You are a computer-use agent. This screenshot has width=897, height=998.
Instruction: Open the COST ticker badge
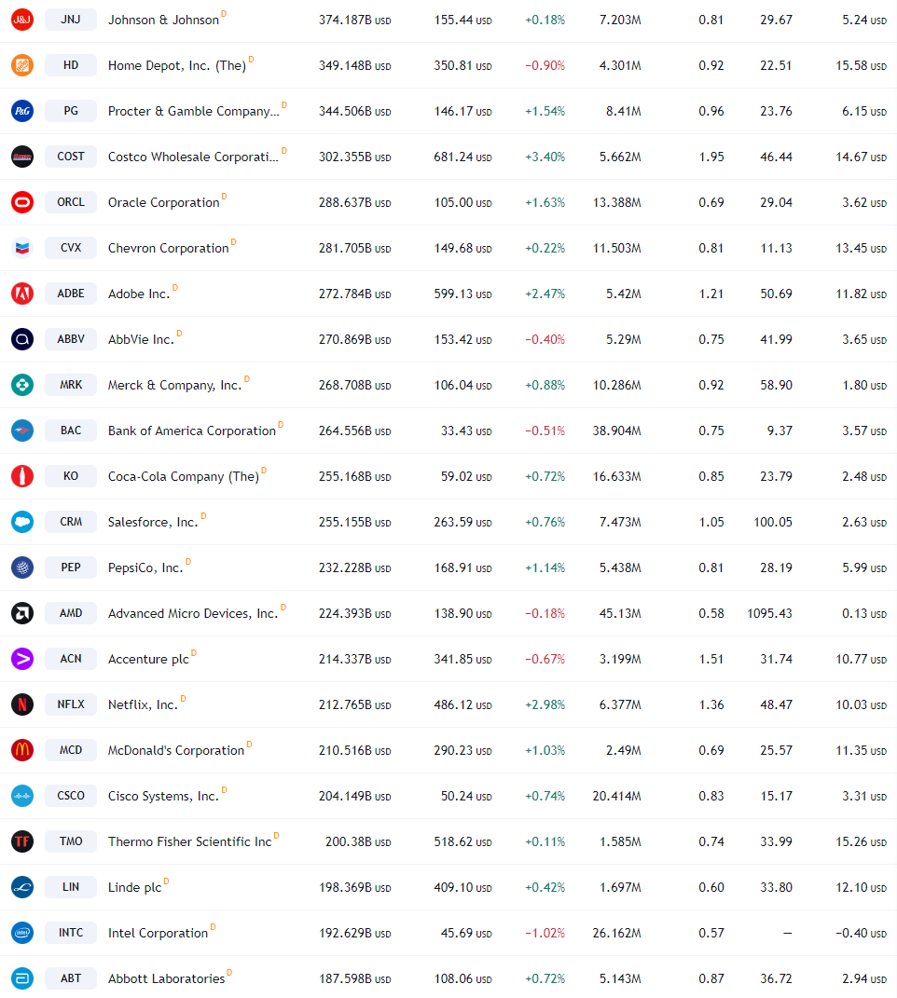click(x=71, y=157)
